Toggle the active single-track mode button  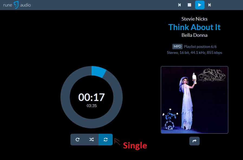click(x=106, y=139)
